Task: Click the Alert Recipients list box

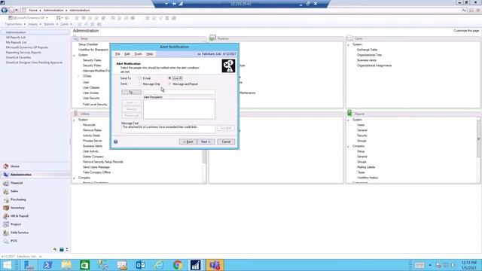Action: point(179,109)
